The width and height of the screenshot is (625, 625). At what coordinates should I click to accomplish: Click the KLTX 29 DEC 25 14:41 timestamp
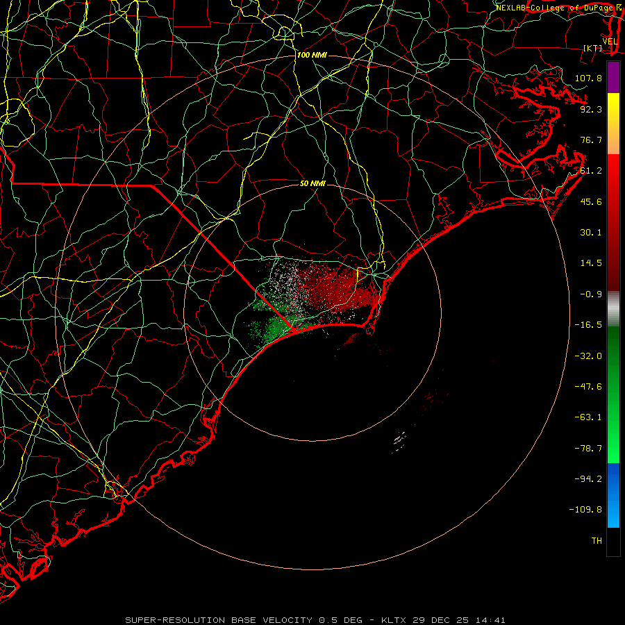click(443, 620)
